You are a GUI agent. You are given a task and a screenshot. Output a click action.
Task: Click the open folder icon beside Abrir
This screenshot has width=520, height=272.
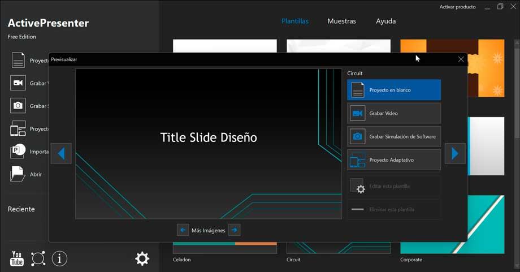18,174
